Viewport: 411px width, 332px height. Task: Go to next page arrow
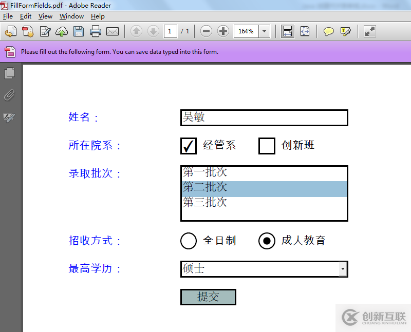(x=153, y=31)
